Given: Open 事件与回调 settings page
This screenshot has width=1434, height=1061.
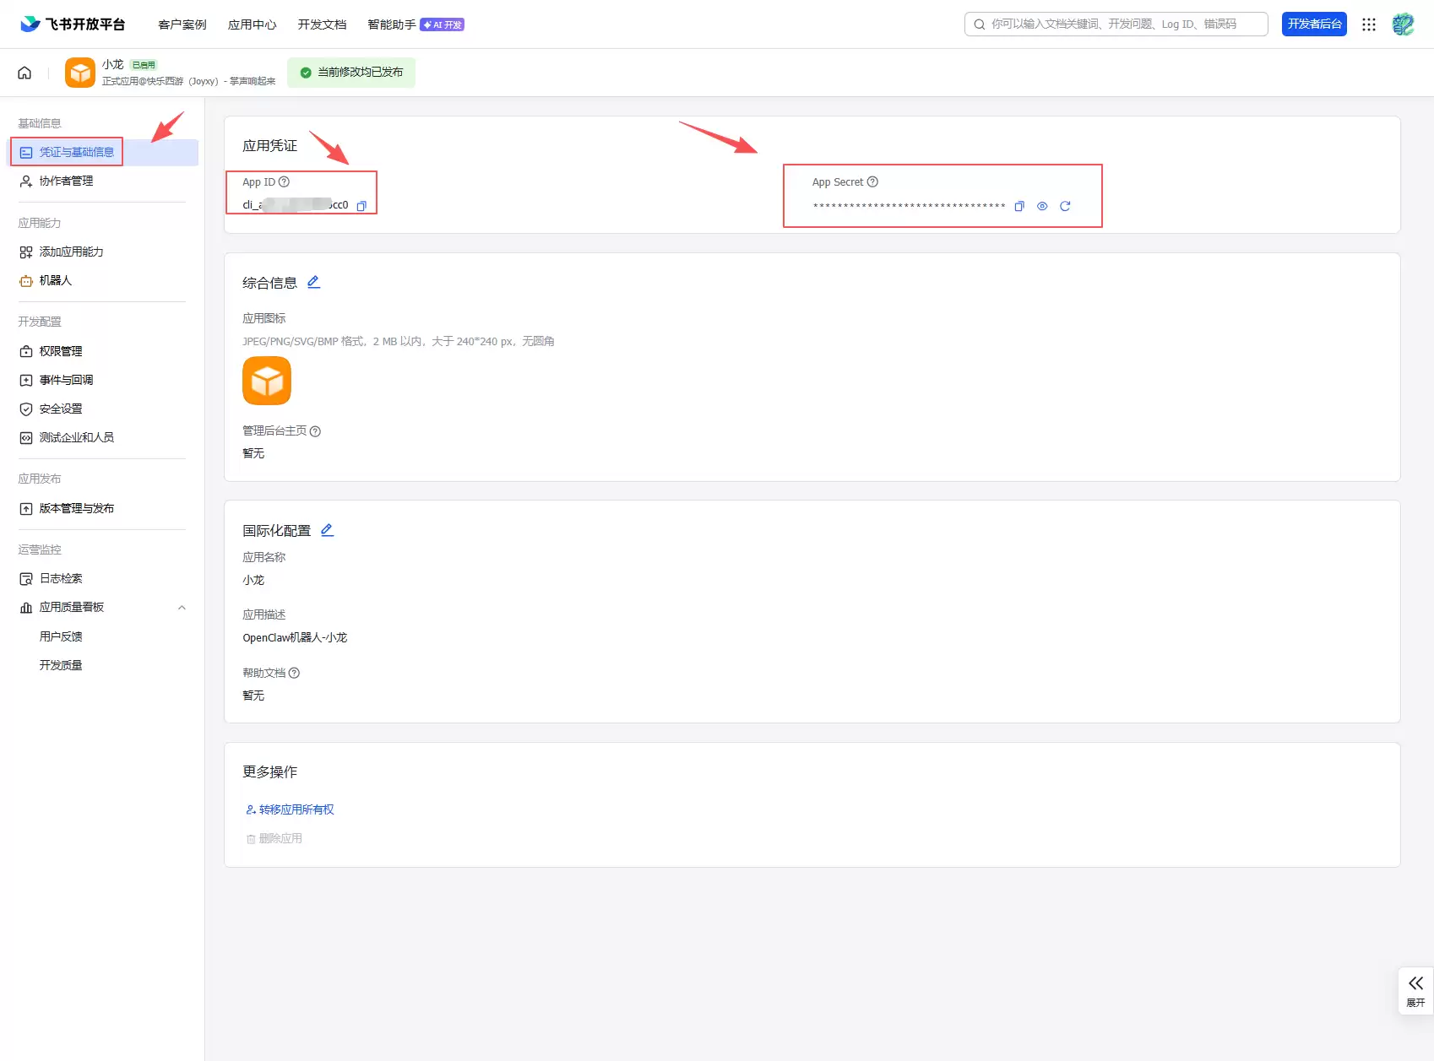Looking at the screenshot, I should (66, 380).
